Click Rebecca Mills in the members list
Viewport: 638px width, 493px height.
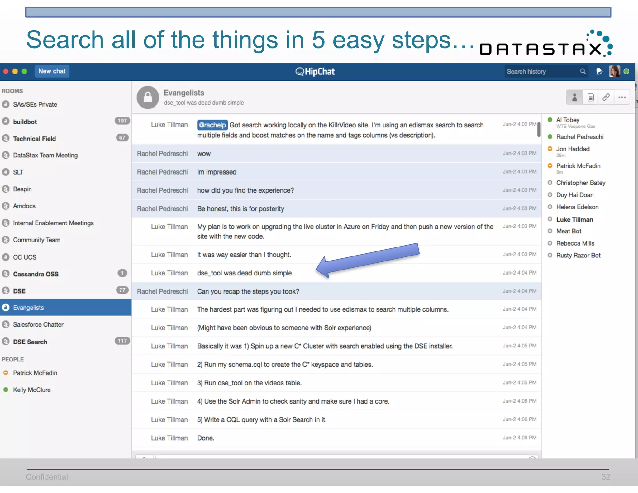(x=575, y=243)
